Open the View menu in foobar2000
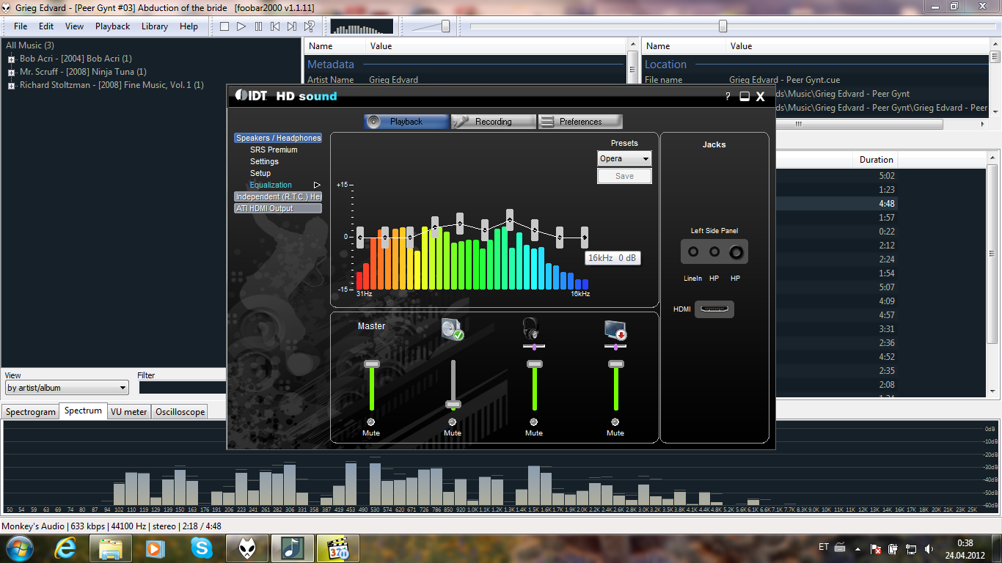Screen dimensions: 1002x563 pos(74,26)
